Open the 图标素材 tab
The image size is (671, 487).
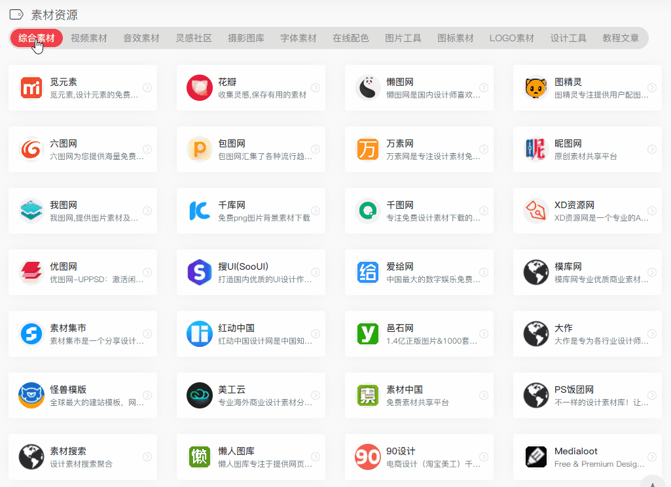[456, 38]
